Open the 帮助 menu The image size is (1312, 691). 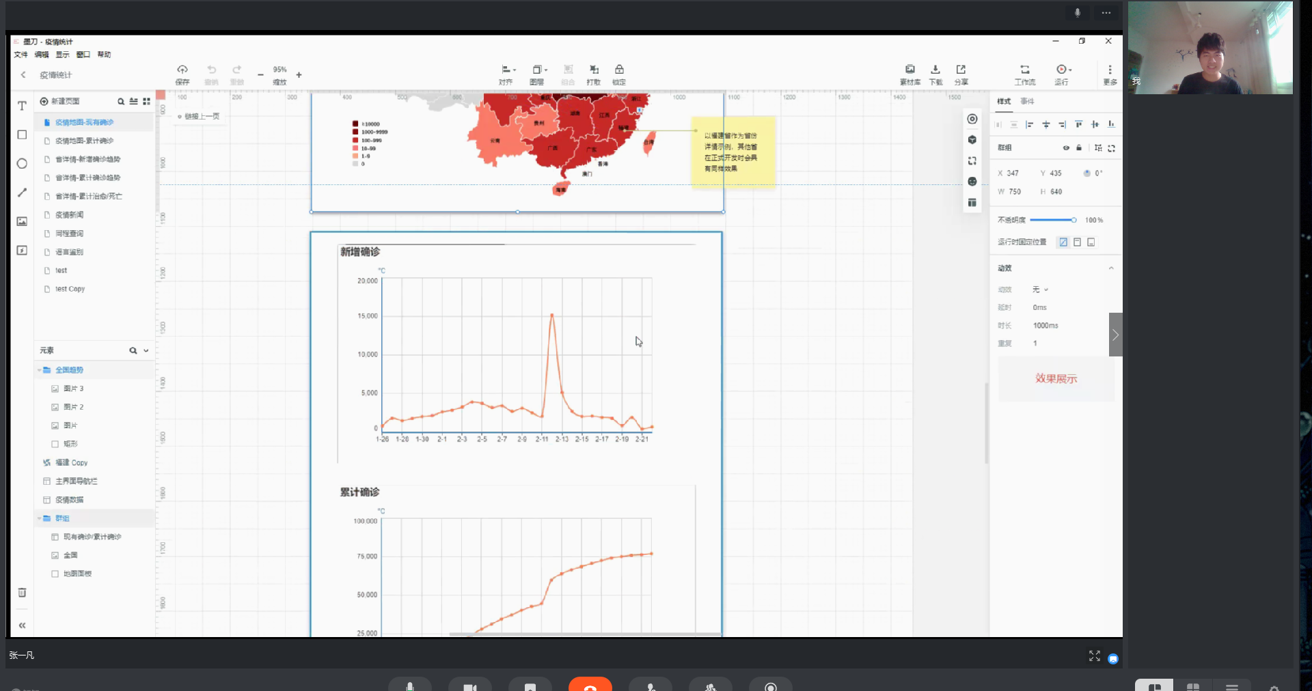tap(104, 55)
